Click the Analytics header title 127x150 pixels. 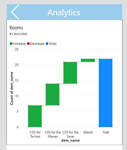64,13
